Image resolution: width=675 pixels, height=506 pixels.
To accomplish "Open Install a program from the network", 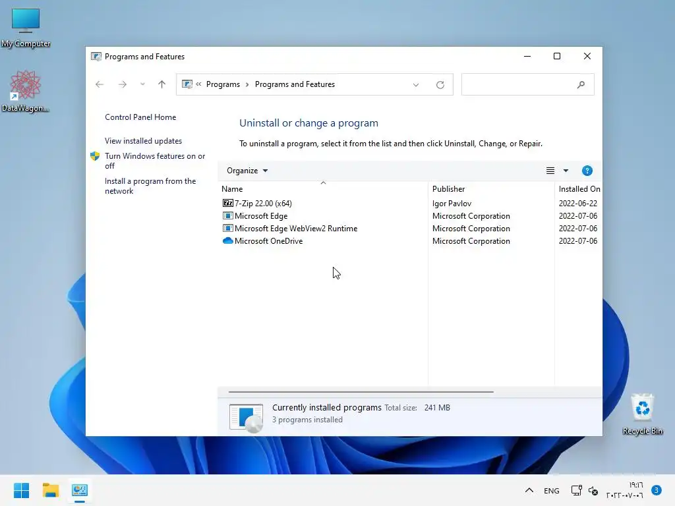I will (150, 186).
